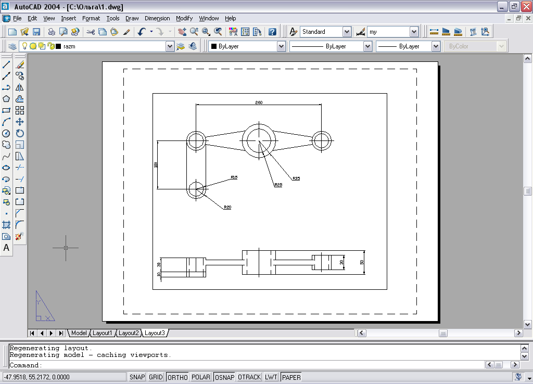The width and height of the screenshot is (533, 384).
Task: Select the Circle draw tool
Action: tap(6, 133)
